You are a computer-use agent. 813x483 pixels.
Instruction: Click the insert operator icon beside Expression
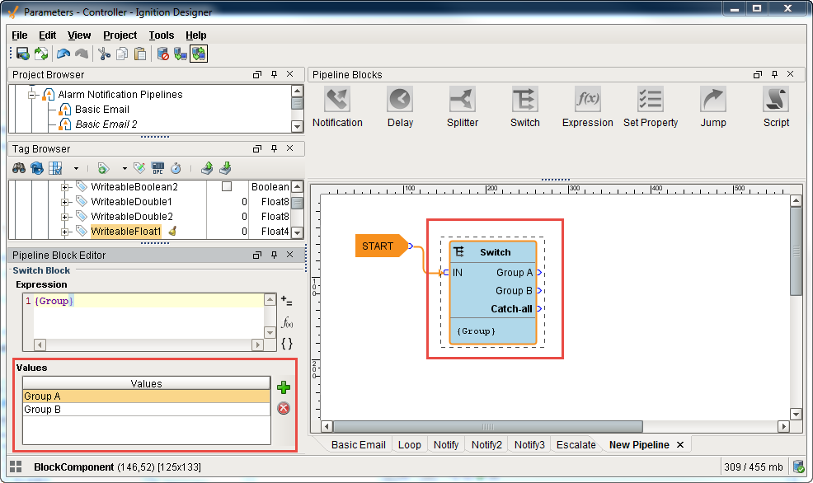pyautogui.click(x=287, y=301)
